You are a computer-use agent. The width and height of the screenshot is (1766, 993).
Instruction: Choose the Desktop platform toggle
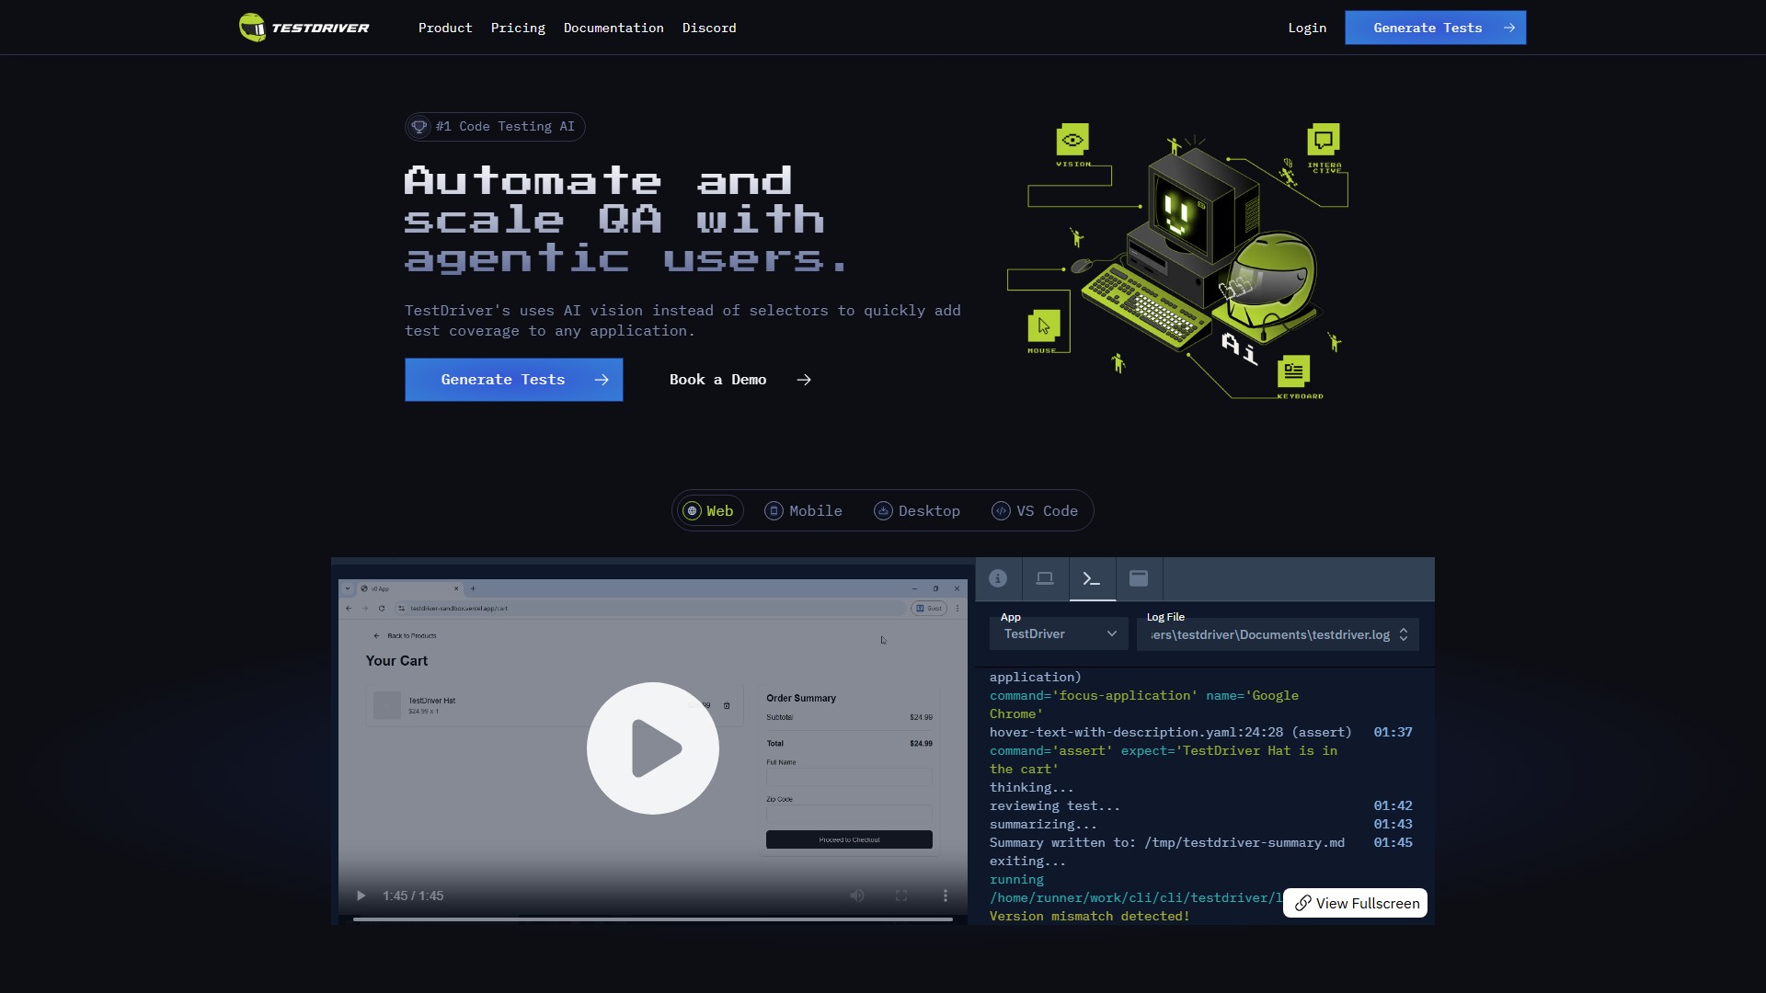pos(917,511)
